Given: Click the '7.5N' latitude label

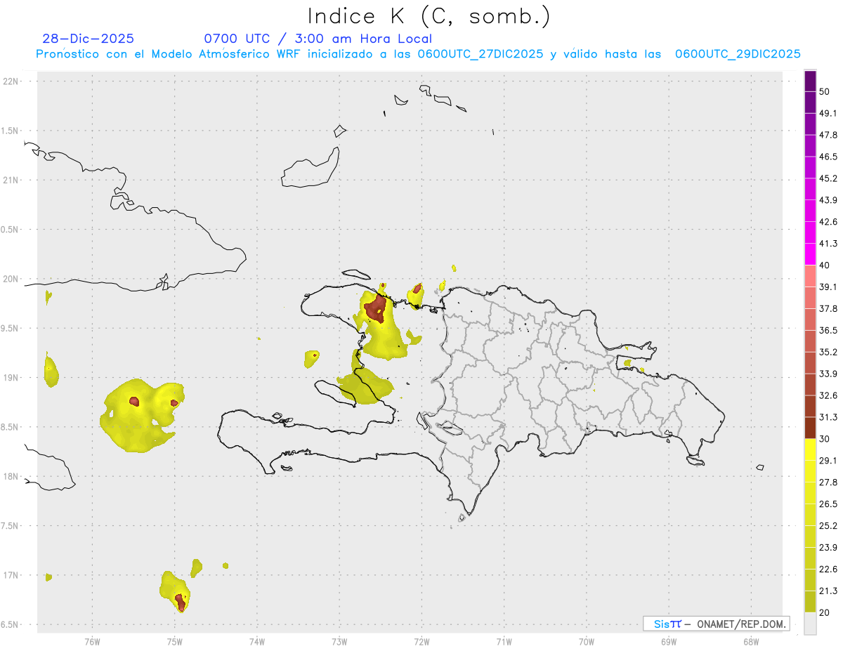Looking at the screenshot, I should click(11, 525).
